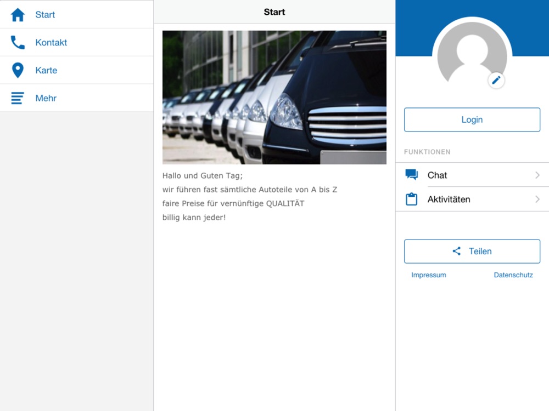The height and width of the screenshot is (411, 549).
Task: Click the FUNKTIONEN section label
Action: pos(427,152)
